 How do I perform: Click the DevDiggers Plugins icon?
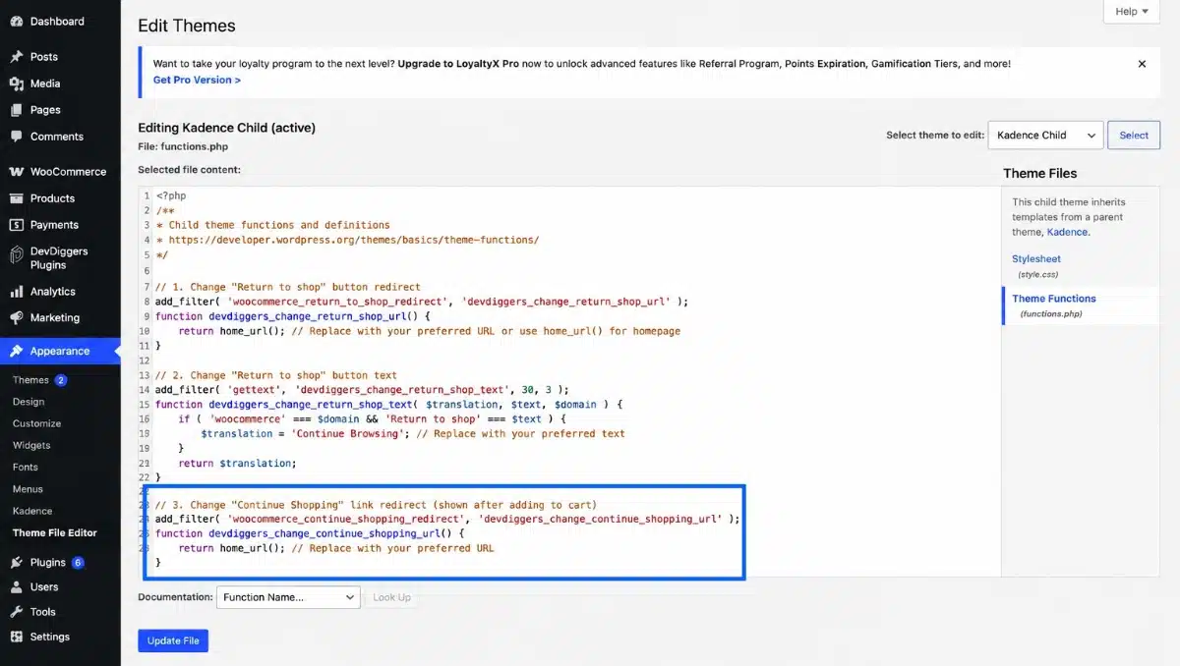[x=16, y=257]
